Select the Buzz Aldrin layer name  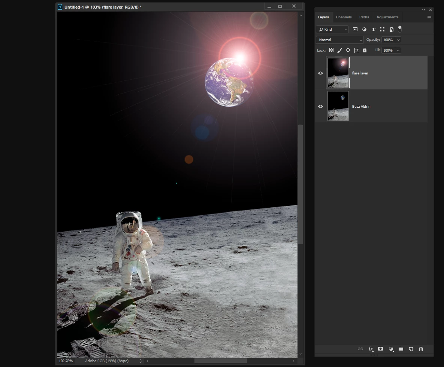pyautogui.click(x=361, y=106)
